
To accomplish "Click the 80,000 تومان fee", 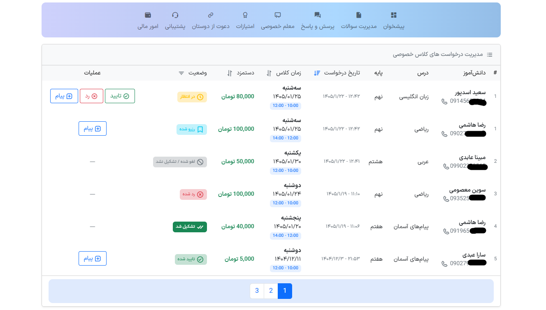I will 238,97.
